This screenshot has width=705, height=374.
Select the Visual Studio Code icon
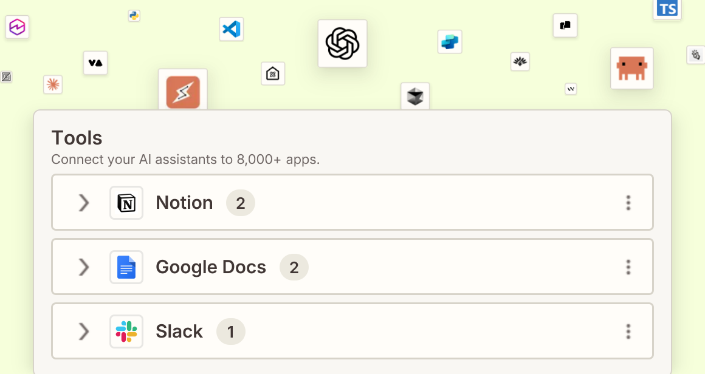click(x=231, y=29)
